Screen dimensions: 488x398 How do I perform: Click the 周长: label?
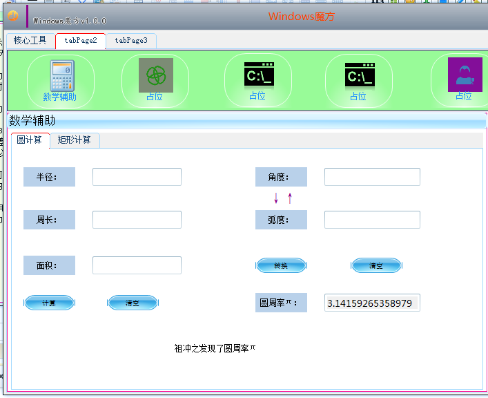[x=49, y=220]
